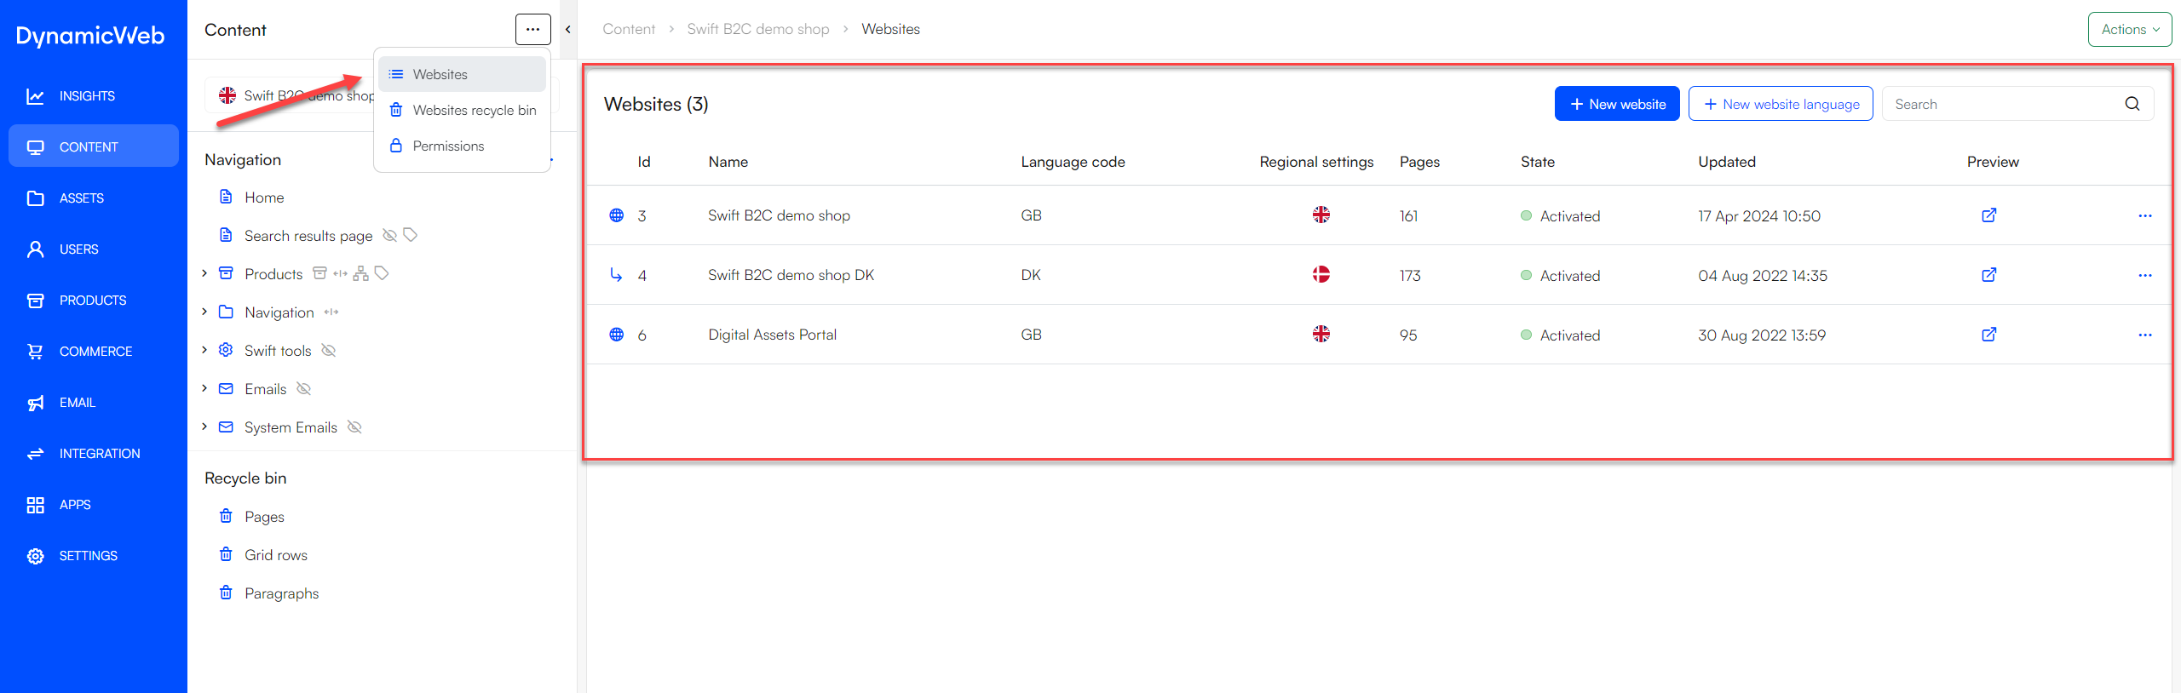
Task: Open the Insights section
Action: point(94,96)
